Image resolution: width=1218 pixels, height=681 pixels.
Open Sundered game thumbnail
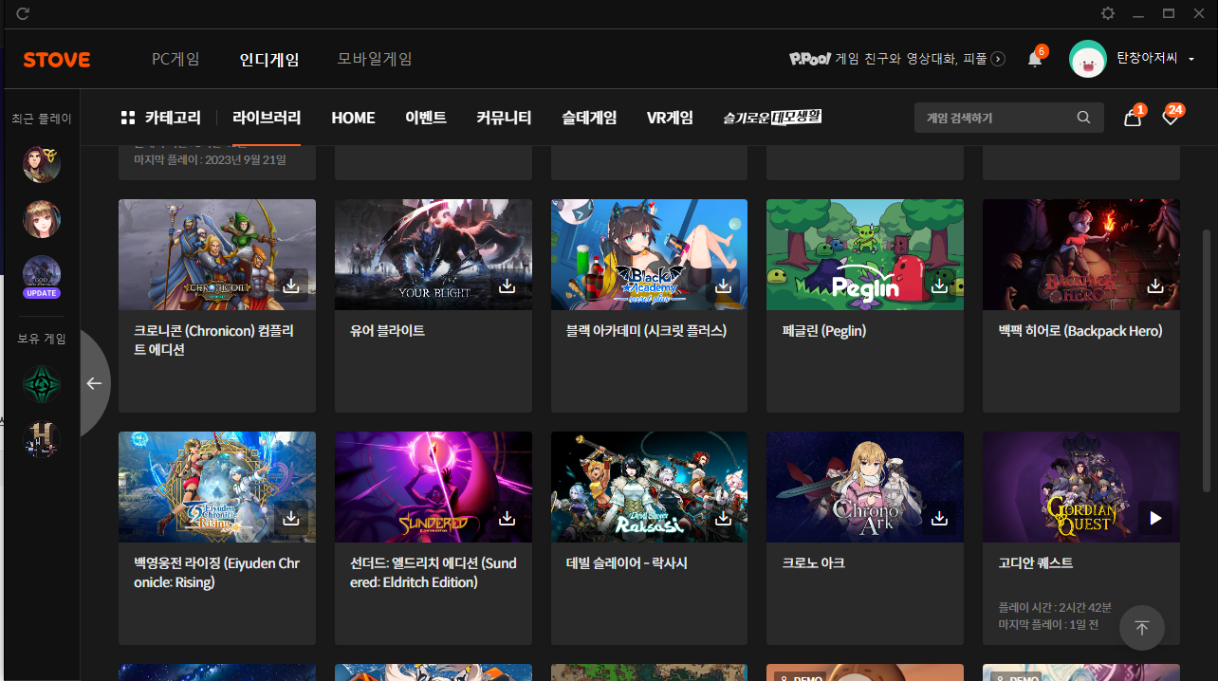(x=434, y=487)
